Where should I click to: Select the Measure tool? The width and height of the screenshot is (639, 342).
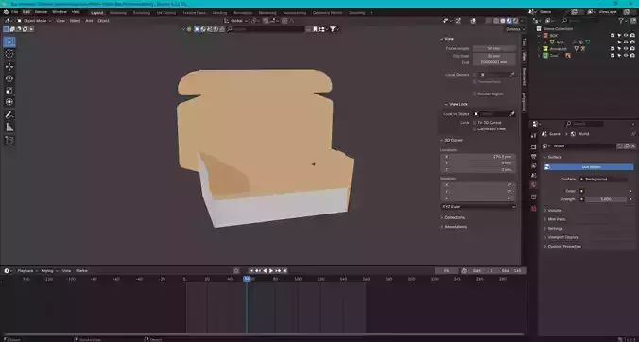coord(9,128)
